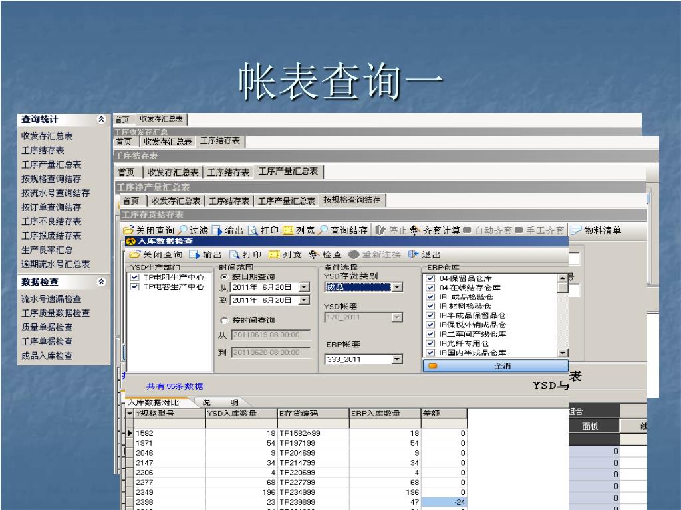This screenshot has height=510, width=681.
Task: Uncheck TP电容生产中心 department
Action: pos(134,287)
